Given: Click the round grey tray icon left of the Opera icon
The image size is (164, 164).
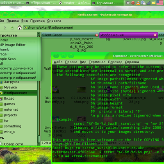Looking at the screenshot, I should tap(128, 3).
